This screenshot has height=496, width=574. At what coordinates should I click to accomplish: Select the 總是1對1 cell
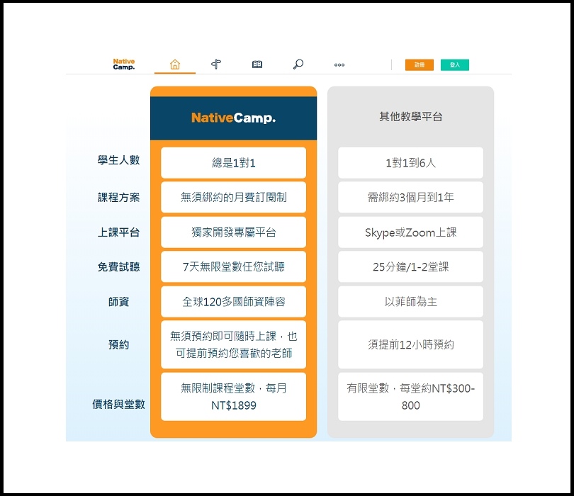pyautogui.click(x=234, y=163)
